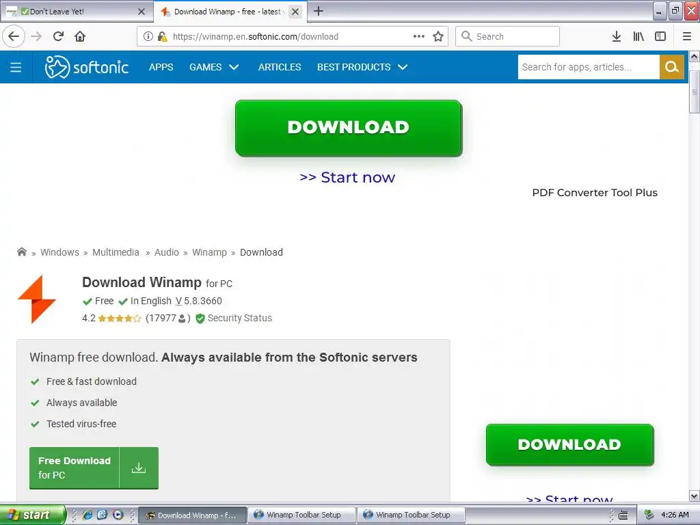Close the Download Winamp tab
The image size is (700, 525).
(x=295, y=12)
